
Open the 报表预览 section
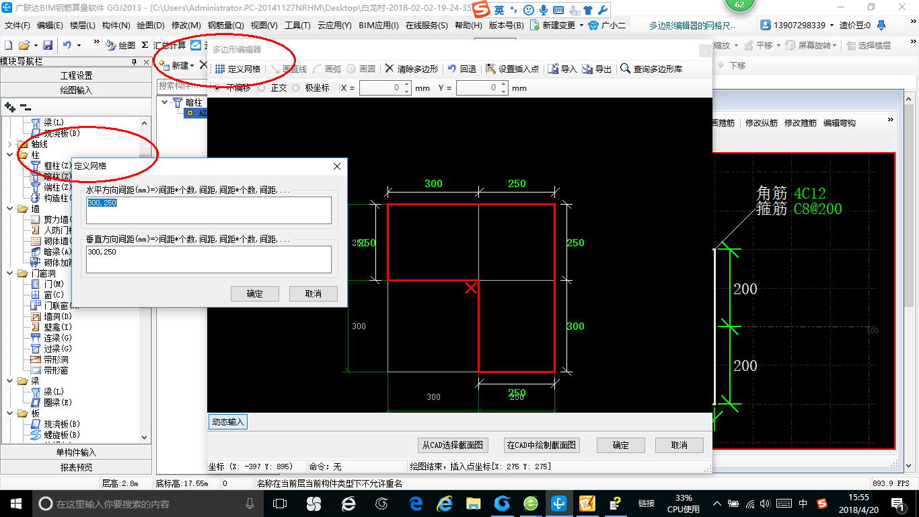[x=76, y=467]
